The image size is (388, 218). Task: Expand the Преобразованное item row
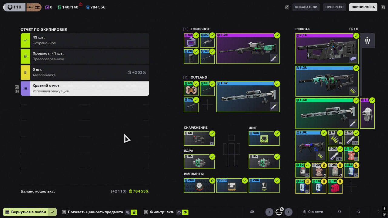(85, 56)
